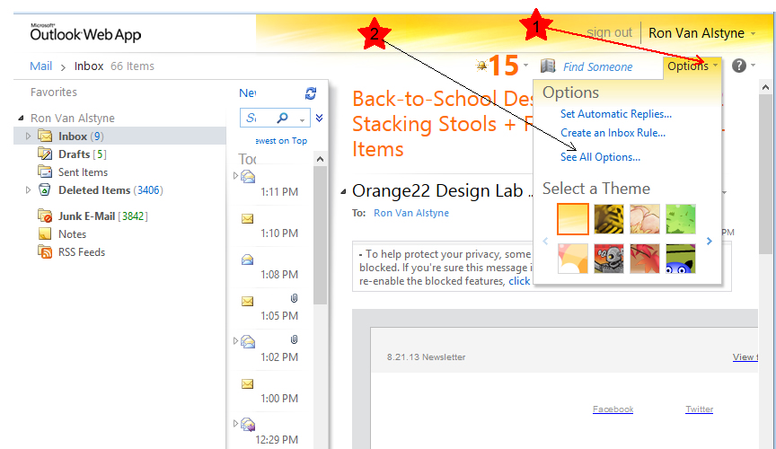Collapse the Orange22 Design Lab message header
Image resolution: width=776 pixels, height=449 pixels.
click(343, 191)
